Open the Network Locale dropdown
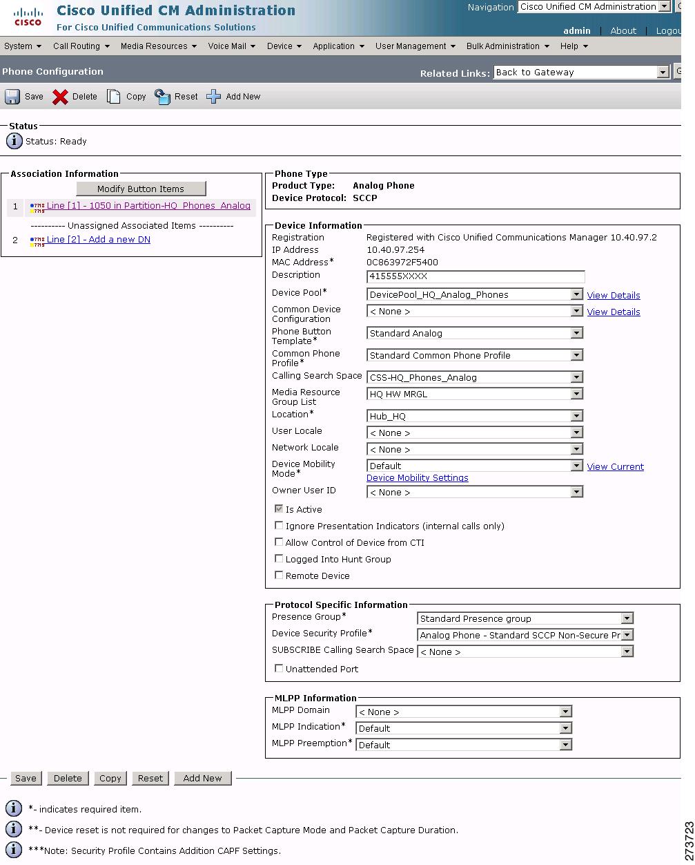Viewport: 695px width, 865px height. coord(475,450)
